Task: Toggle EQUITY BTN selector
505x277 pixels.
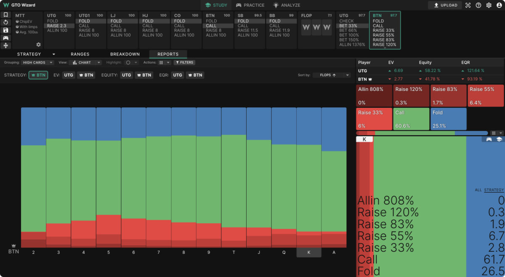Action: [144, 75]
